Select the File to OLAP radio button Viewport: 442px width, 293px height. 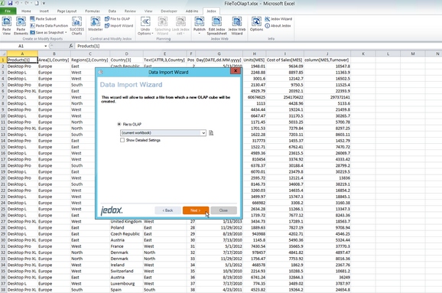[119, 124]
